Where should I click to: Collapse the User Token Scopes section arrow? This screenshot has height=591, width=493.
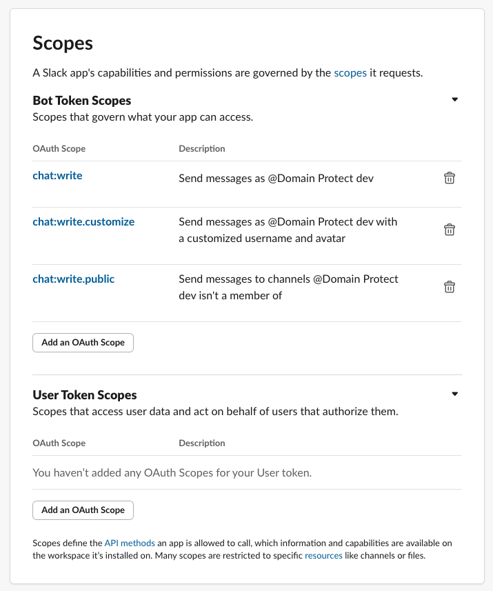(x=455, y=394)
